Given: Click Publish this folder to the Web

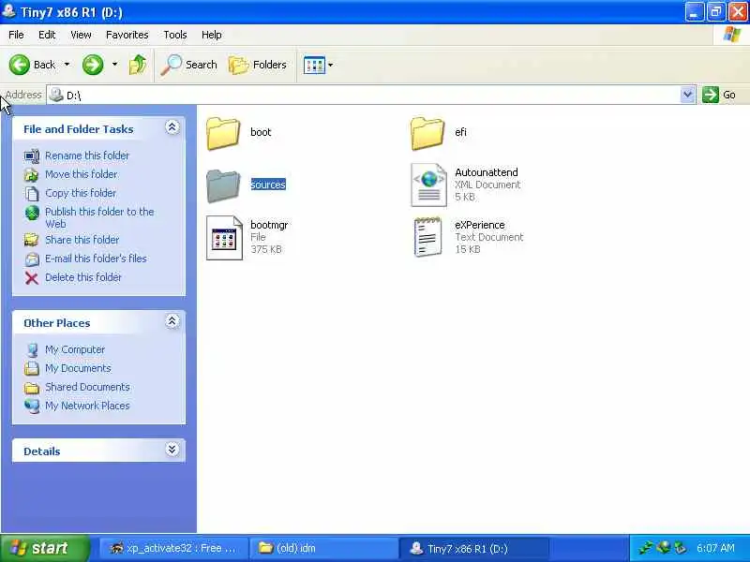Looking at the screenshot, I should 99,217.
